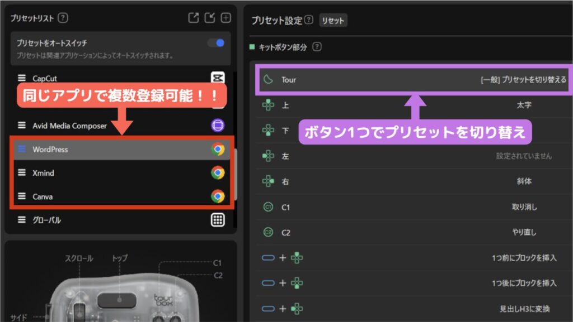Screen dimensions: 573x322
Task: Open help icon beside preset settings title
Action: tap(309, 21)
